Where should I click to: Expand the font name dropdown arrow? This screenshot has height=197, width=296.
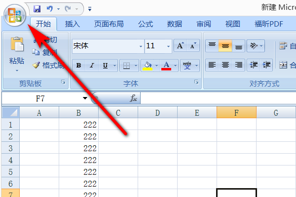click(x=141, y=46)
